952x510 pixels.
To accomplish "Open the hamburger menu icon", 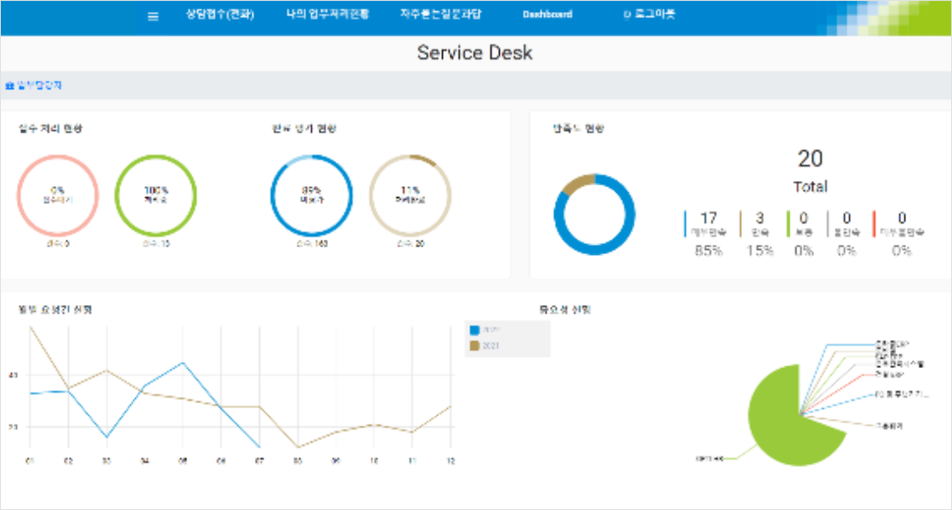I will pyautogui.click(x=153, y=16).
